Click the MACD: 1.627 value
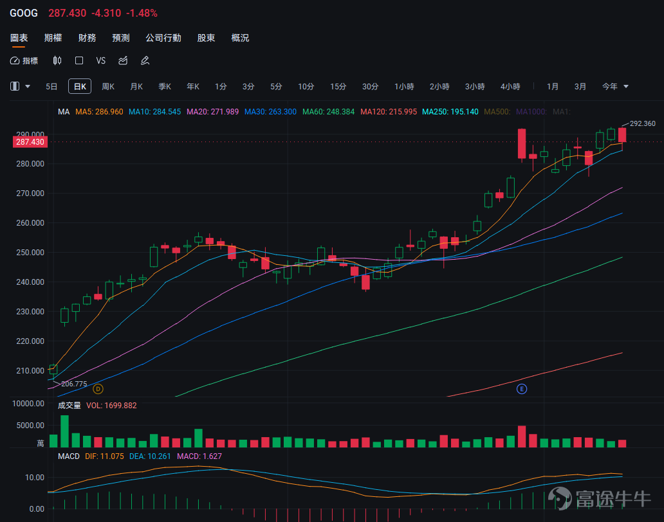 point(199,456)
